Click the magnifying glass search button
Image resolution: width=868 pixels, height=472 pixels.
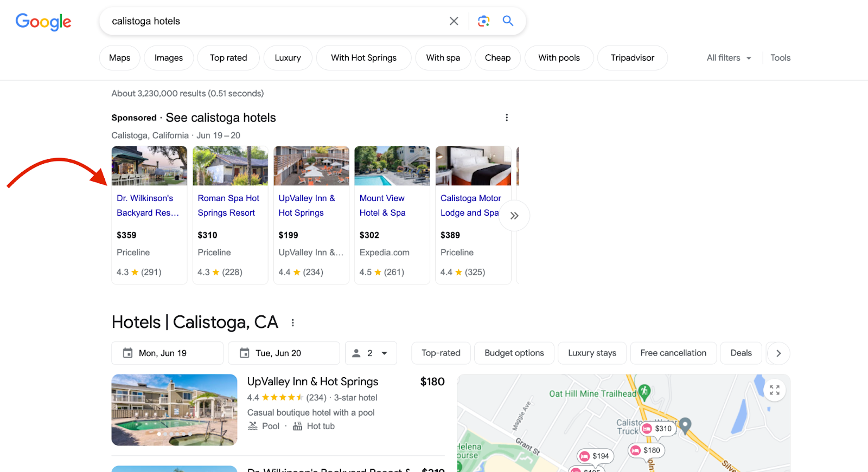point(508,21)
